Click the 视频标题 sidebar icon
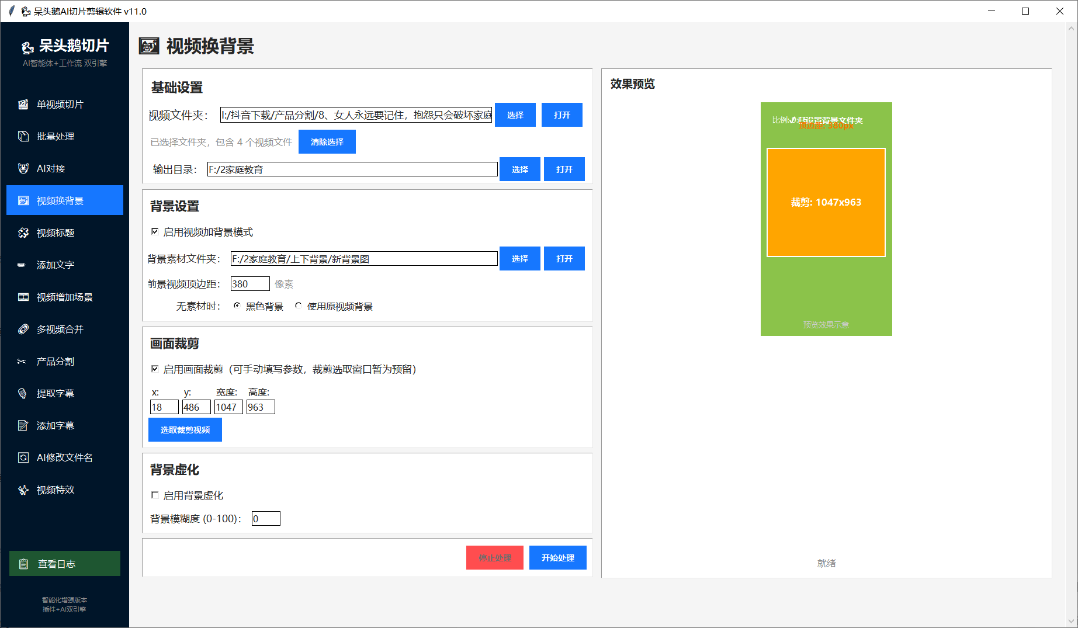The image size is (1078, 628). [23, 233]
